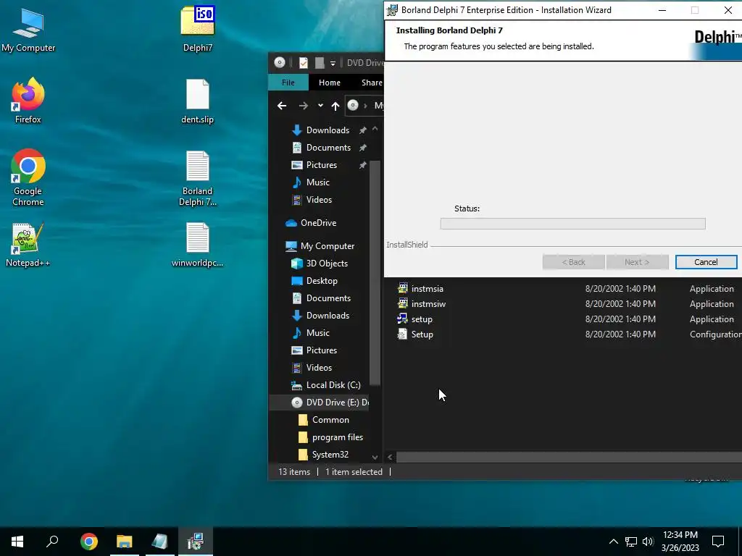Open Pictures under My Computer
This screenshot has width=742, height=556.
point(321,350)
